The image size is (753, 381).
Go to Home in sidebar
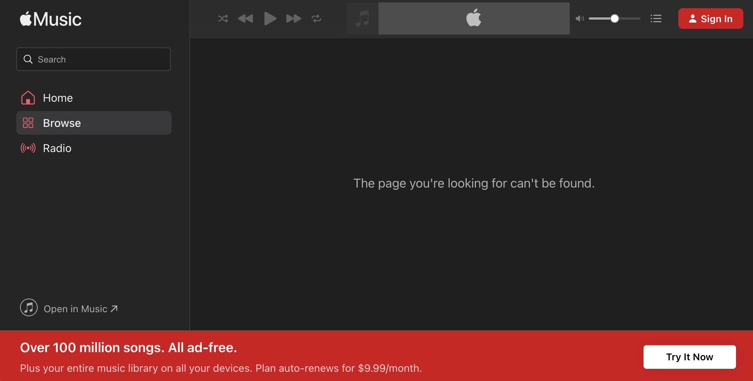pyautogui.click(x=94, y=98)
